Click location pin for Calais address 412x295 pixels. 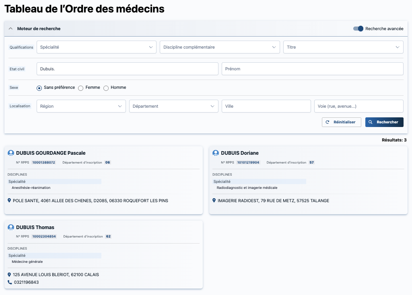coord(9,275)
